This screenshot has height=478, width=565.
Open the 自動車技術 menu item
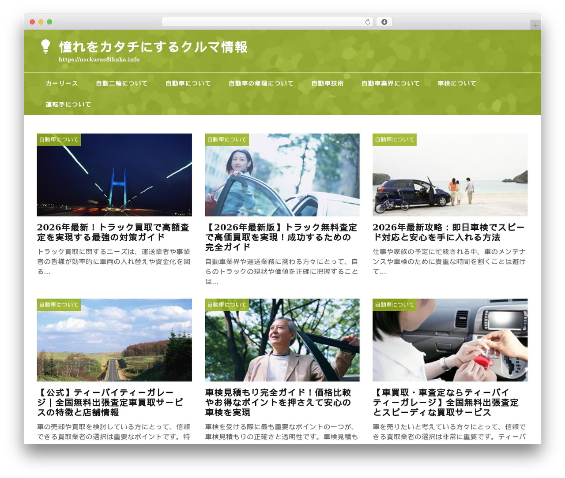328,83
